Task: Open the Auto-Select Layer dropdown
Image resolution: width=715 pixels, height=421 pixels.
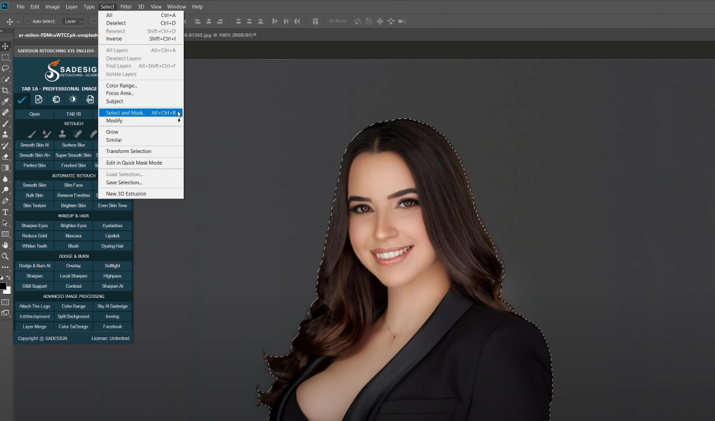Action: (73, 21)
